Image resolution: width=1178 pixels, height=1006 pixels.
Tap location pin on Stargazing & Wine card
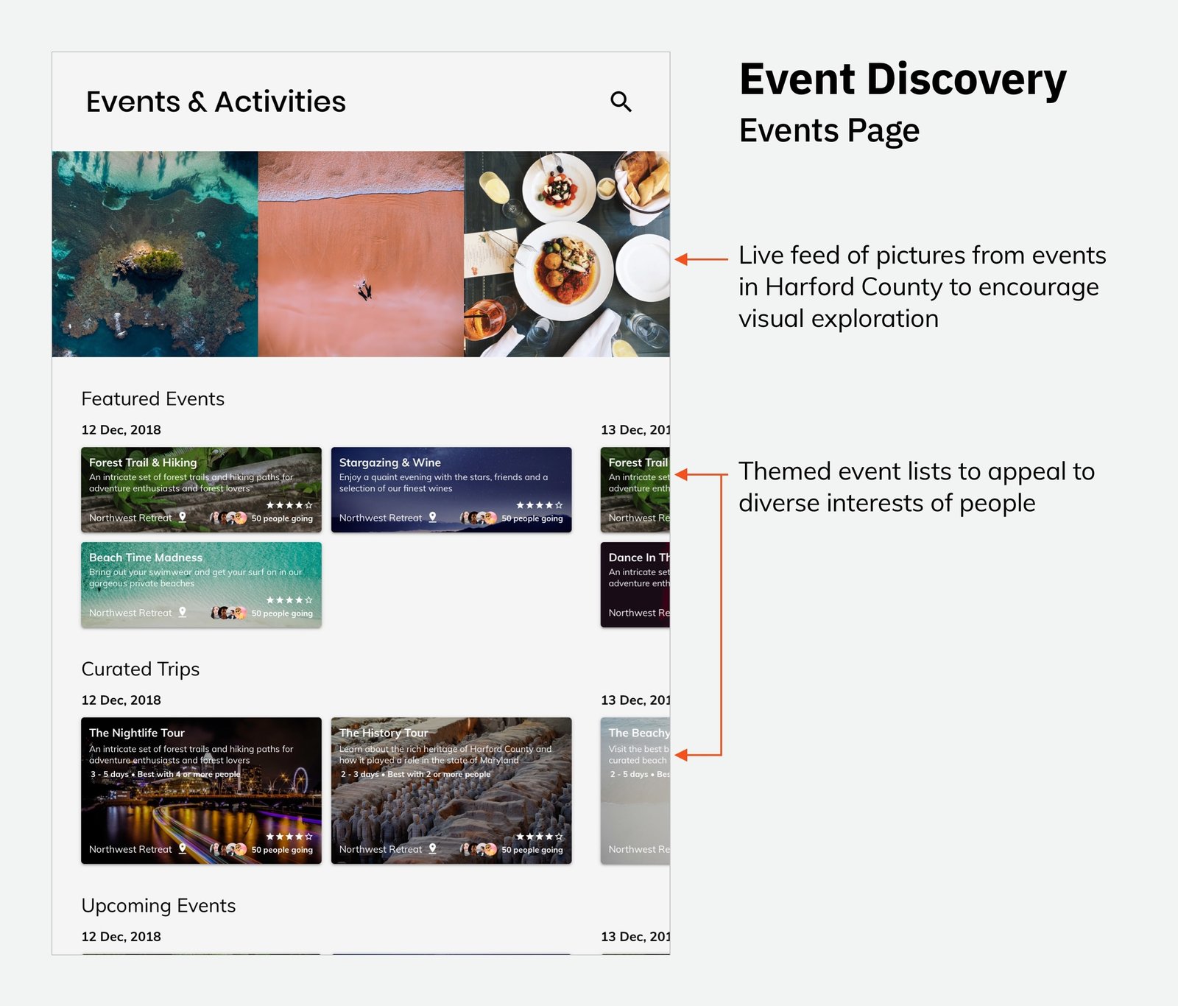[433, 517]
